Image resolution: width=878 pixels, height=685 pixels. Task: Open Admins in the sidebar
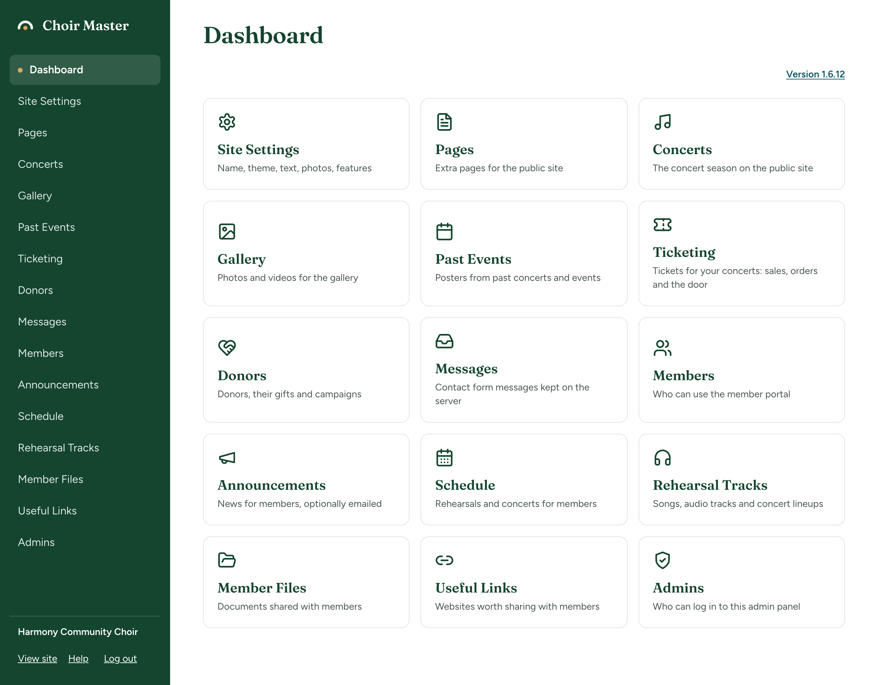click(85, 543)
